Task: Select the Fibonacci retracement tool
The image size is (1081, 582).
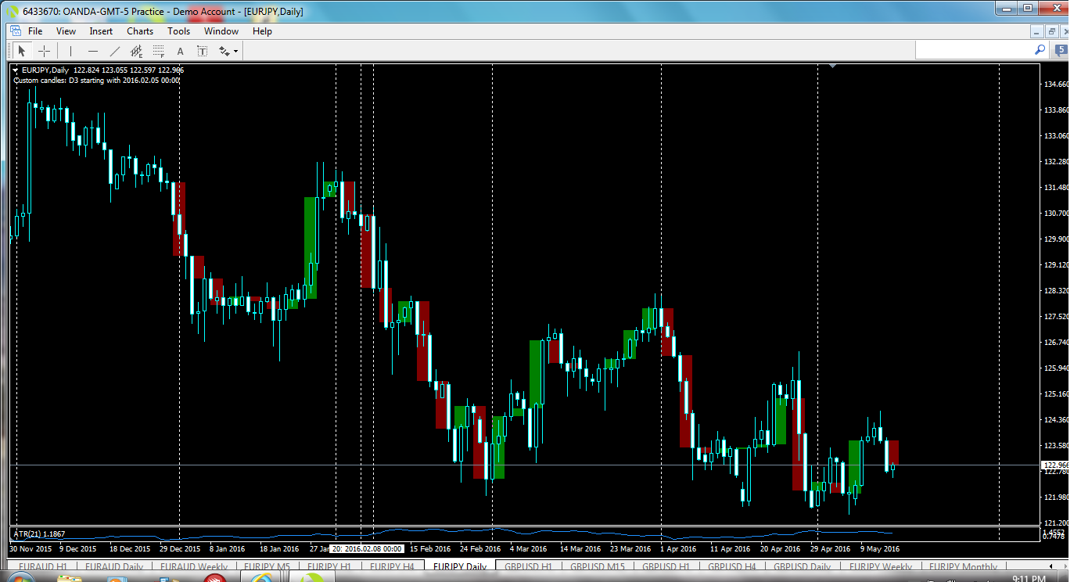Action: [159, 51]
